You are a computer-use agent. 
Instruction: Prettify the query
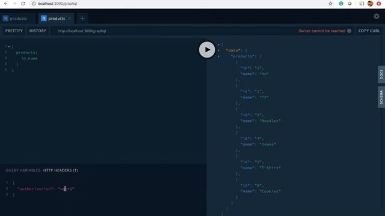click(x=14, y=31)
